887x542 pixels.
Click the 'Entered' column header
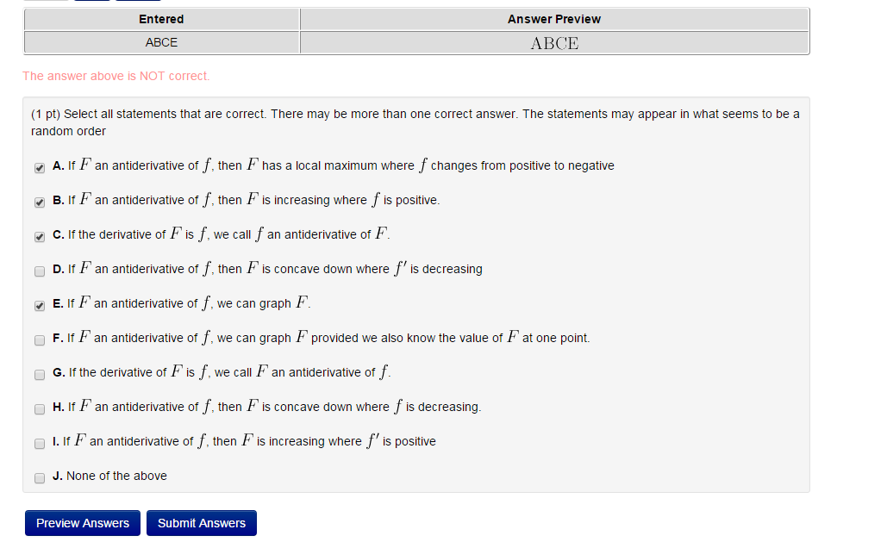pyautogui.click(x=161, y=19)
